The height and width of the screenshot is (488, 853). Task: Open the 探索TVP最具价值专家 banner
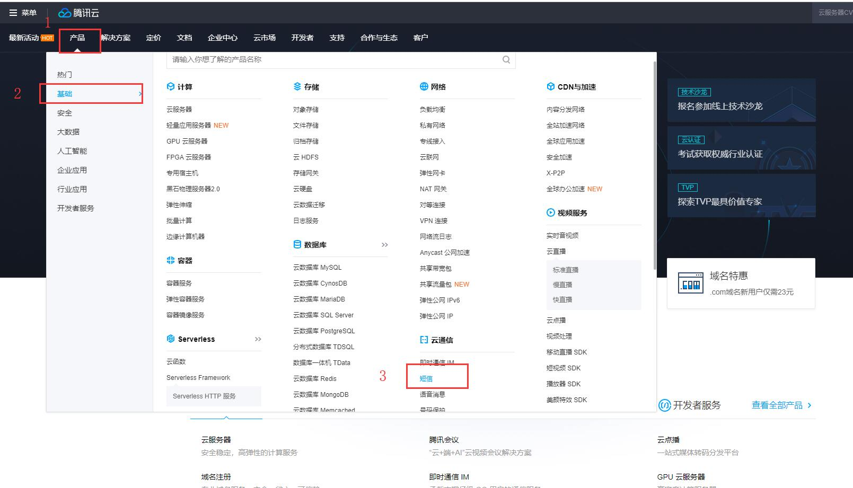point(741,196)
